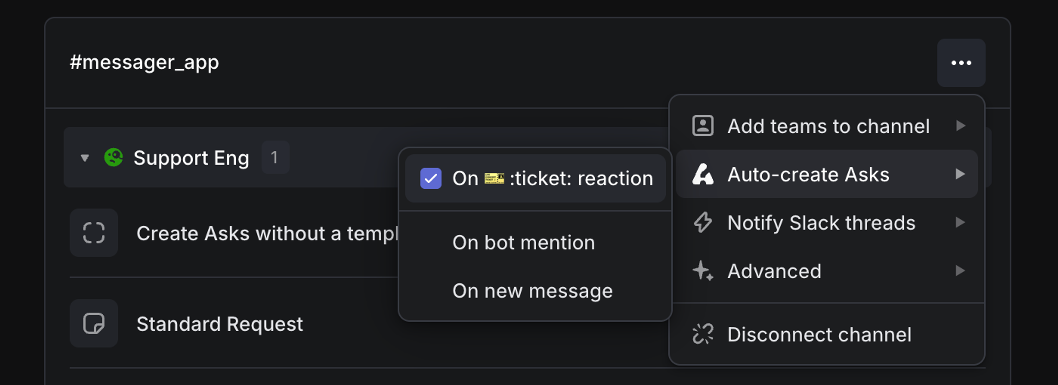Click the Add teams to channel contact icon
The width and height of the screenshot is (1058, 385).
pos(704,126)
